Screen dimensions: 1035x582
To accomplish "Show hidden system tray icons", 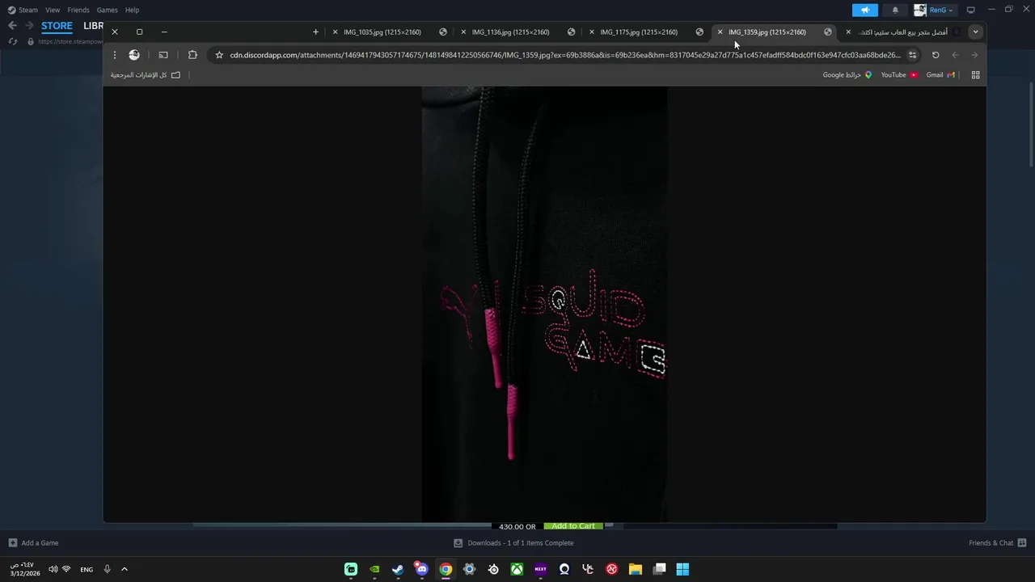I will point(125,569).
